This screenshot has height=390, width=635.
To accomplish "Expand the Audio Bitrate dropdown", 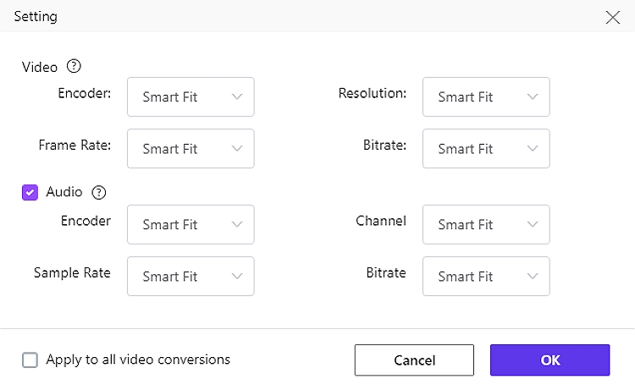I will coord(486,277).
